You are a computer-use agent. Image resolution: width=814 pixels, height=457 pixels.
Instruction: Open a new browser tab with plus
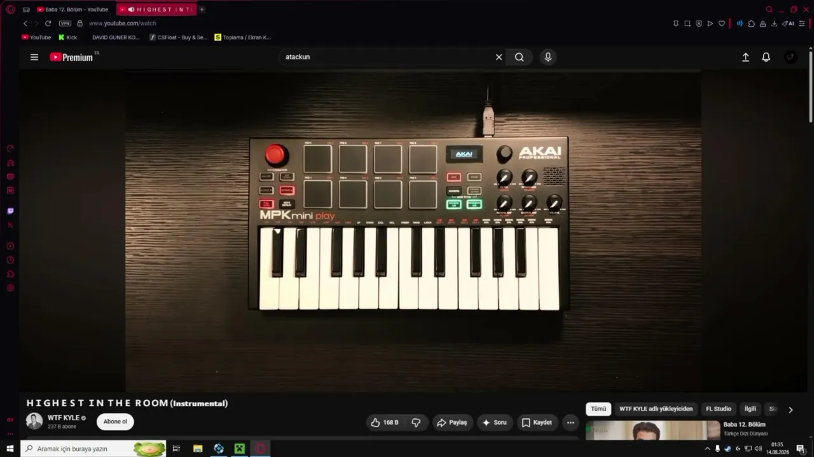[202, 10]
